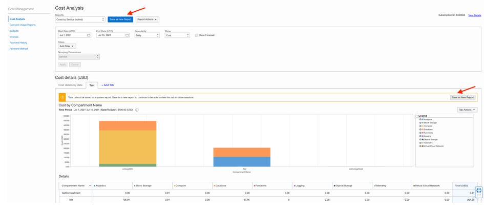The width and height of the screenshot is (484, 212).
Task: Toggle visibility of Object Storage in legend
Action: [420, 139]
